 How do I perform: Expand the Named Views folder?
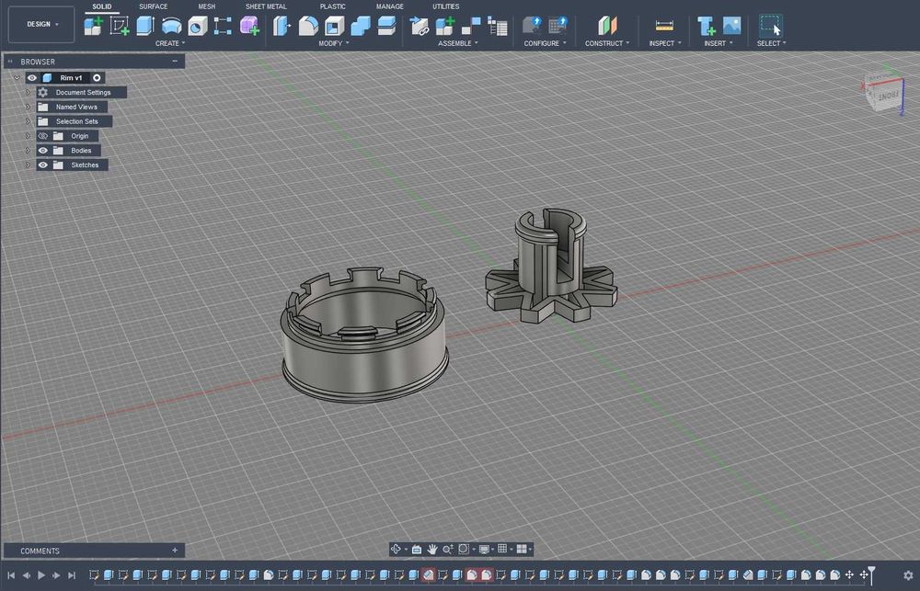click(x=28, y=107)
